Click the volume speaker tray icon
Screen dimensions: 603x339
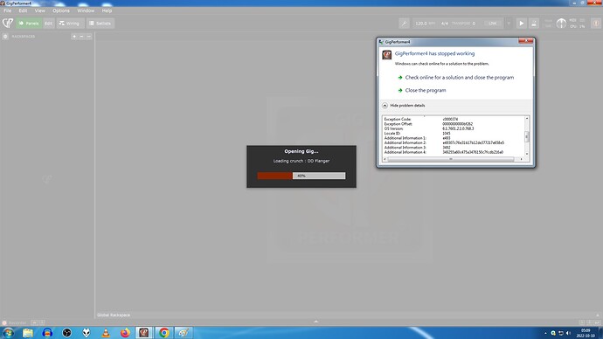click(568, 333)
